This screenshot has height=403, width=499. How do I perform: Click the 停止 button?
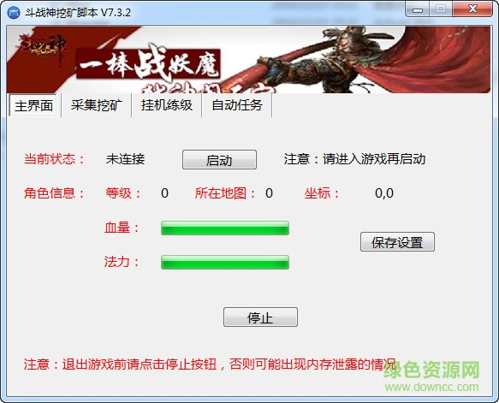(260, 317)
